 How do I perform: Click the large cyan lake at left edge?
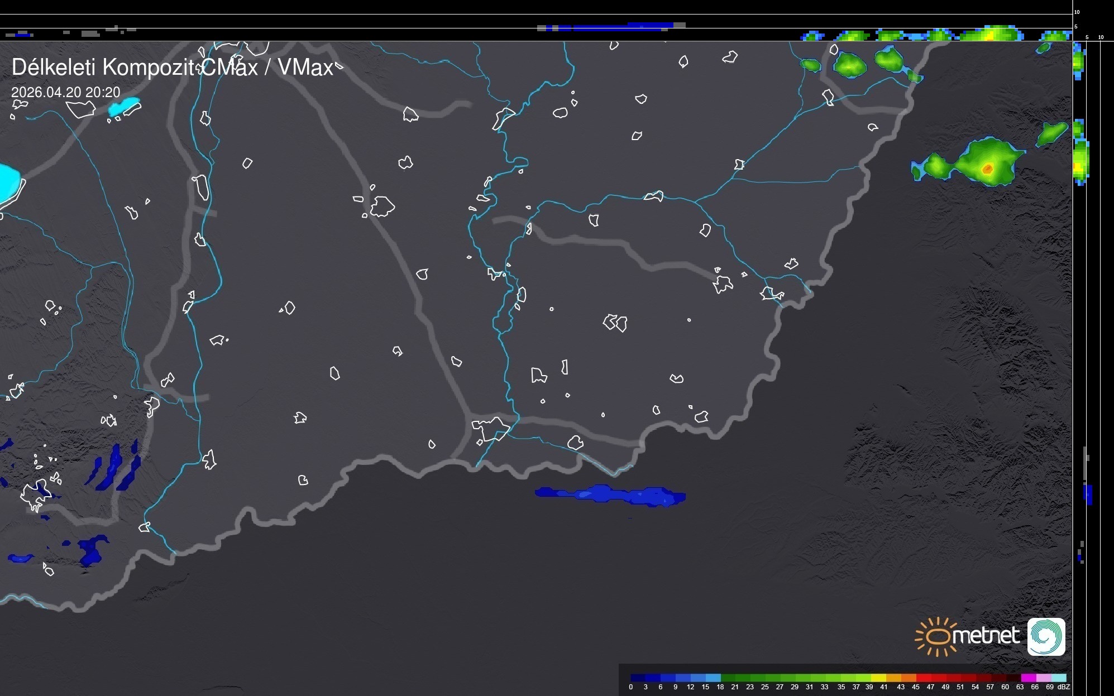point(8,183)
